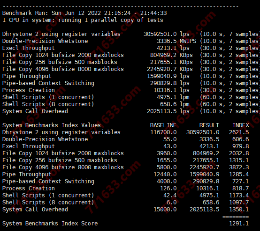Click the index table 'System Call Overhead' label
Viewport: 260px width, 231px height.
tap(35, 209)
